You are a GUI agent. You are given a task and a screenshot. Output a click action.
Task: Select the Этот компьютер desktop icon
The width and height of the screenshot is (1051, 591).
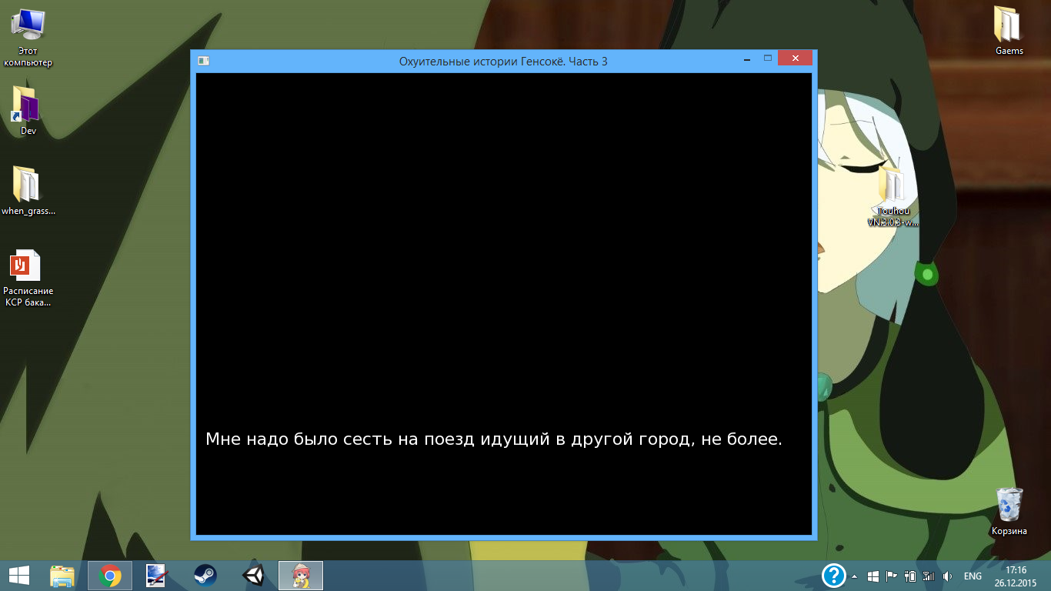[28, 38]
